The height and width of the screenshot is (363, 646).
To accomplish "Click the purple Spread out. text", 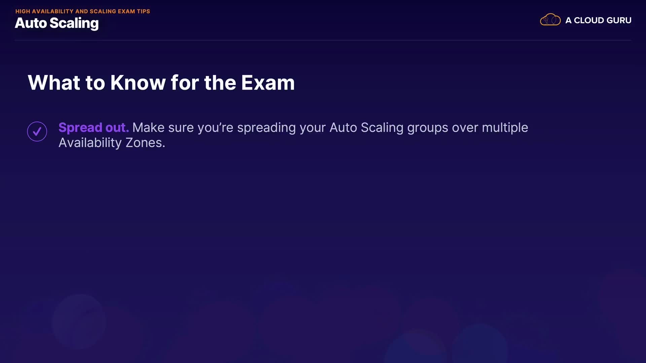I will [94, 128].
